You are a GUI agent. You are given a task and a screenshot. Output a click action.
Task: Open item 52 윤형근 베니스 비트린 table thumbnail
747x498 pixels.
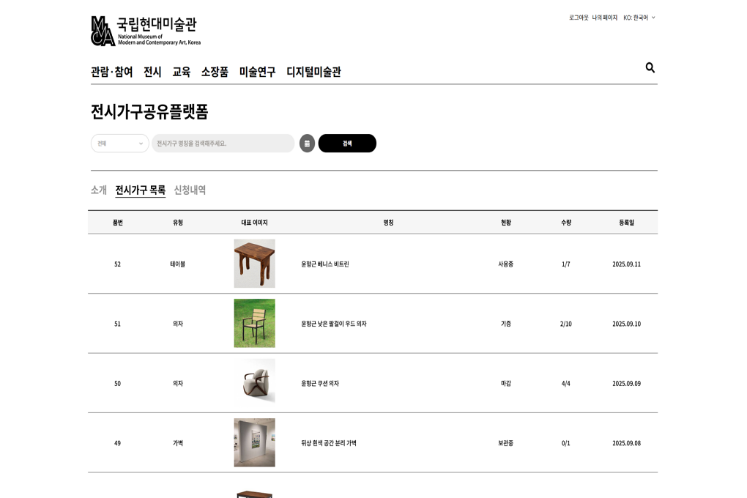tap(254, 264)
